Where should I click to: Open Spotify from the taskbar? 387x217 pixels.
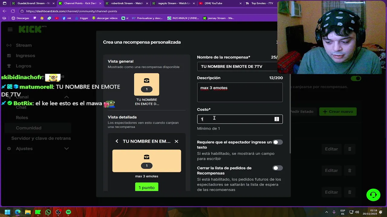(68, 212)
